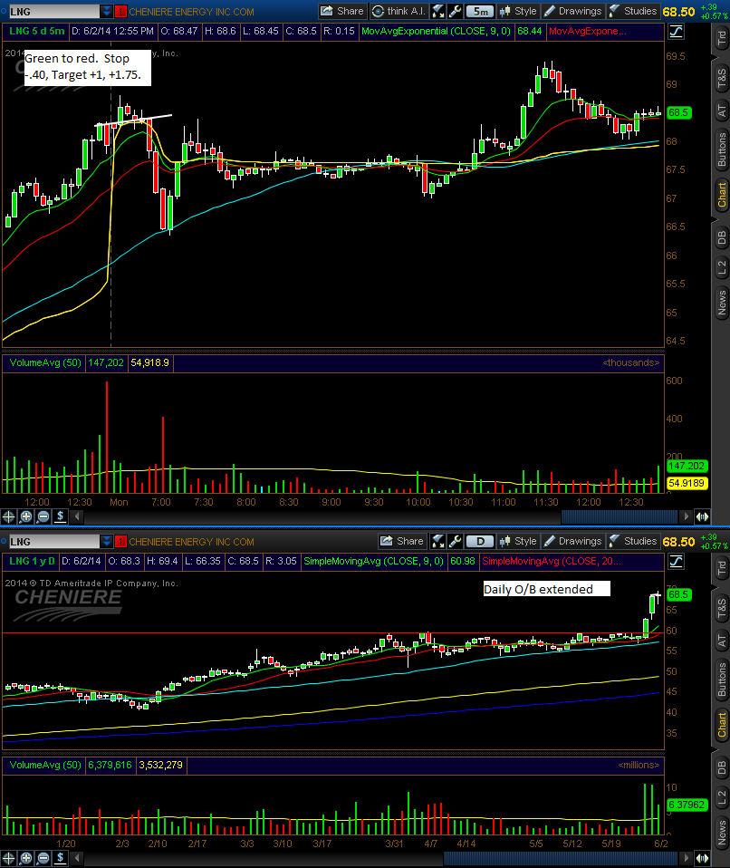Expand symbol dropdown arrow in top chart
This screenshot has width=730, height=868.
pos(107,12)
